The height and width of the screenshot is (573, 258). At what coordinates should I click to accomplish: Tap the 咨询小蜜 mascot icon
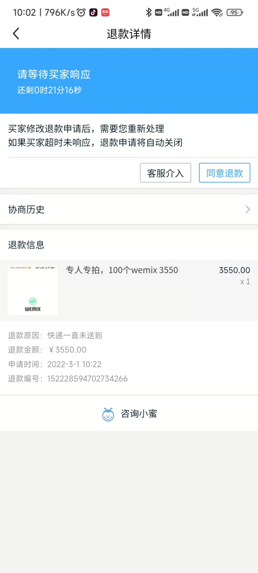point(108,414)
